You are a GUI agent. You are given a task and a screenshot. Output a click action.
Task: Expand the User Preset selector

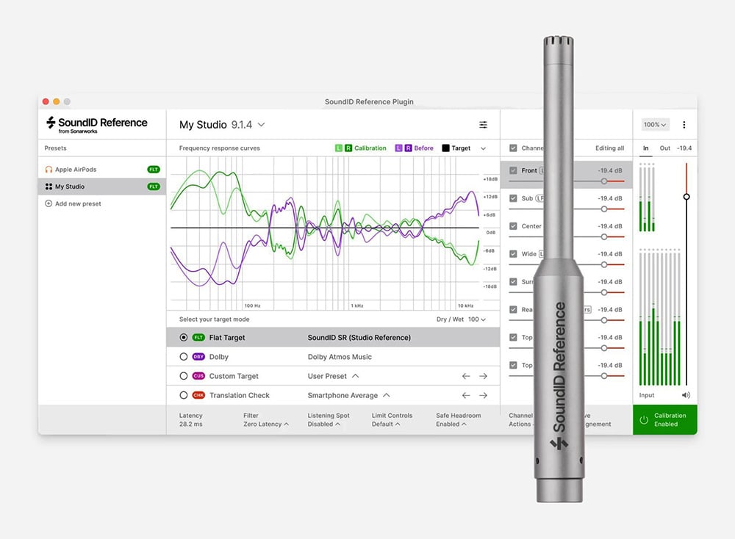click(x=333, y=376)
